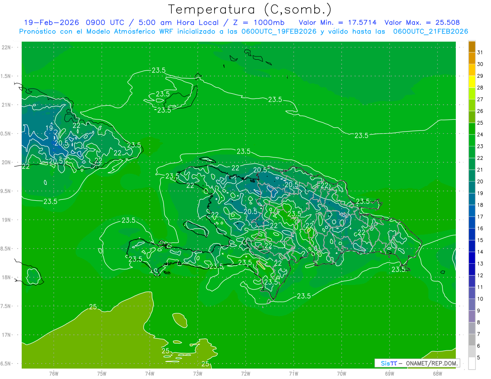
Task: Click the 'ONAMET/REP.DOM.' credit box
Action: (432, 363)
